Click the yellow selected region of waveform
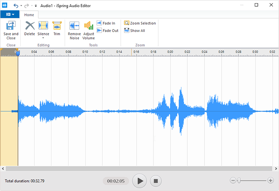279x191 pixels. 9,111
